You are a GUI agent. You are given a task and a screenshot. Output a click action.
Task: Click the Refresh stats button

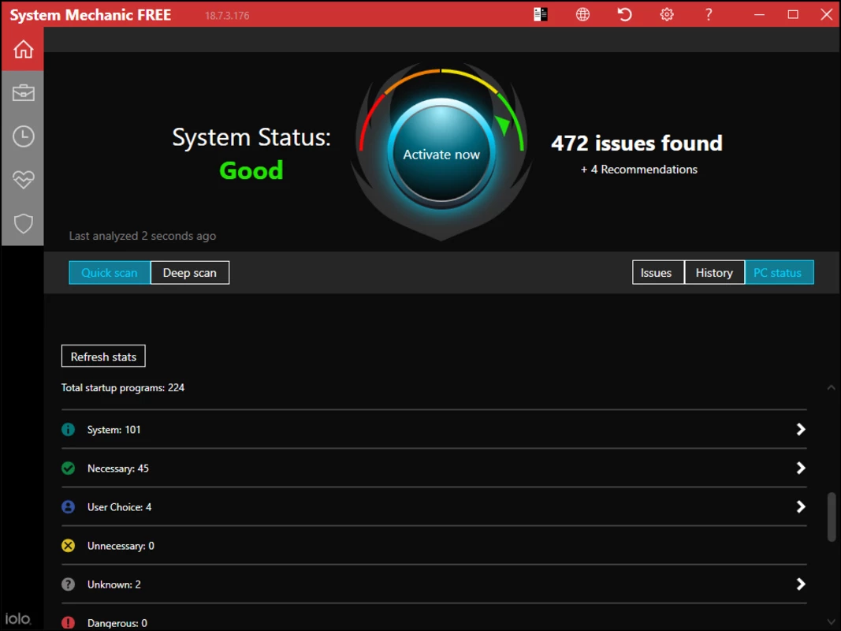(x=103, y=357)
